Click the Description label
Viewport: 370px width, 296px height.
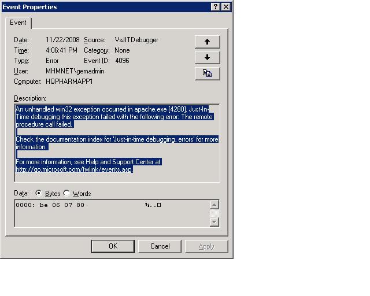coord(30,98)
